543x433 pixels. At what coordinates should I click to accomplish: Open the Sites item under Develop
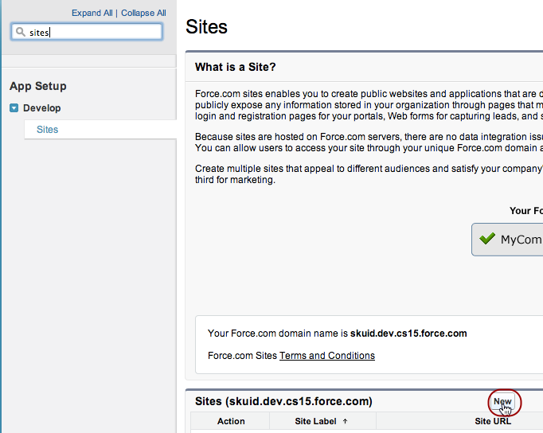[47, 130]
